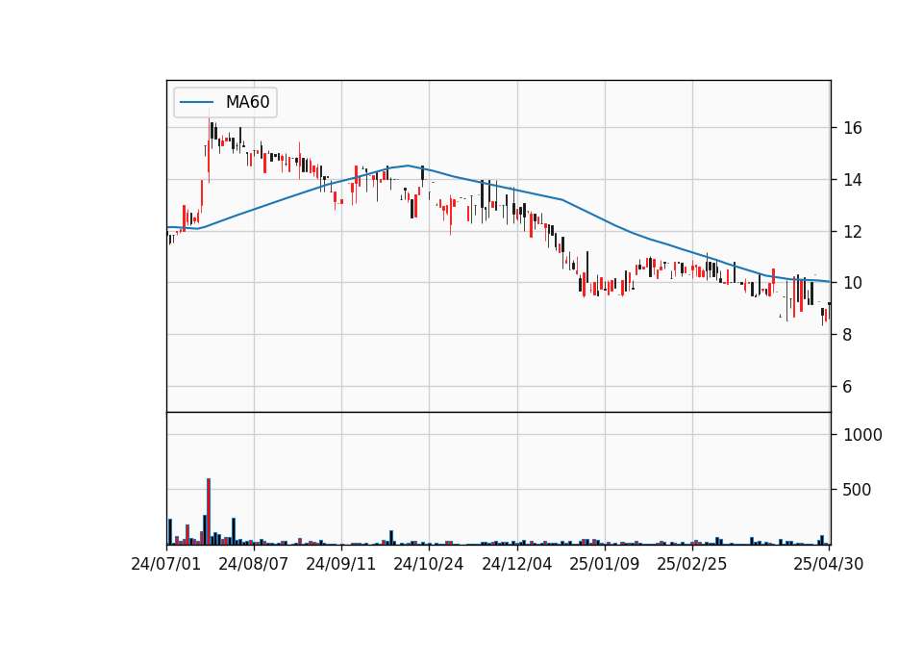Click the price axis value 8
Viewport: 923px width, 664px height.
pos(848,335)
